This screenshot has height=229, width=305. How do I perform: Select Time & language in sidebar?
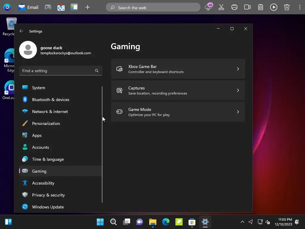(60, 159)
